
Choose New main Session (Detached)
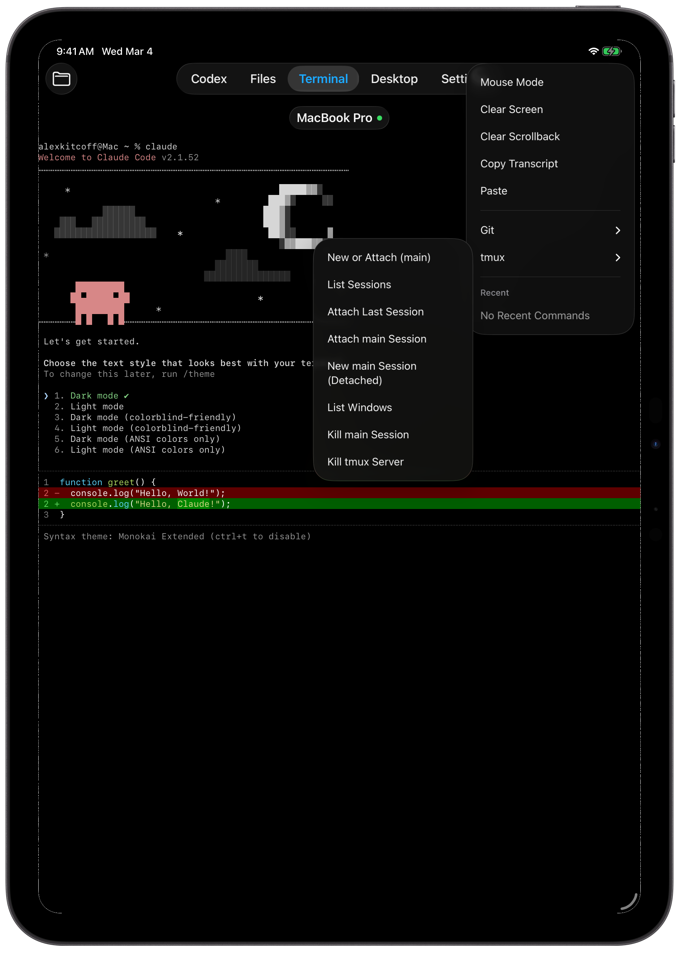point(372,373)
